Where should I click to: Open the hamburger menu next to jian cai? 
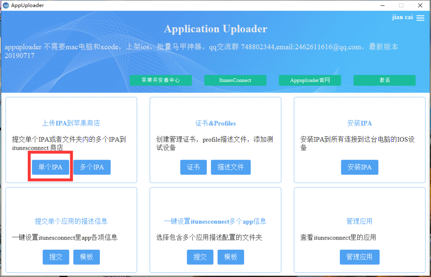420,18
